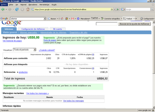Click the green Go arrow beside address bar
Screen dimensions: 155x112
118,9
